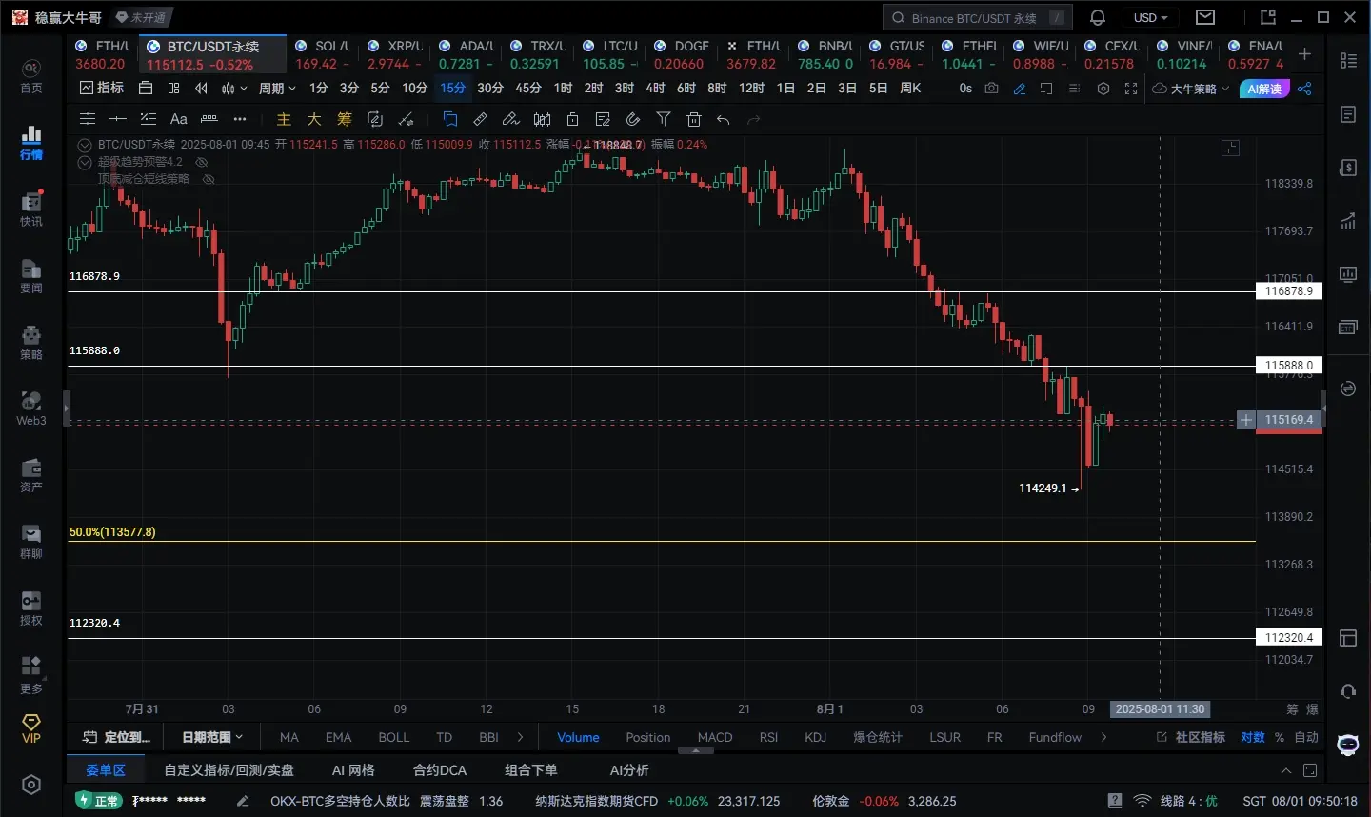Click the filter funnel icon
Screen dimensions: 1371x817
664,119
